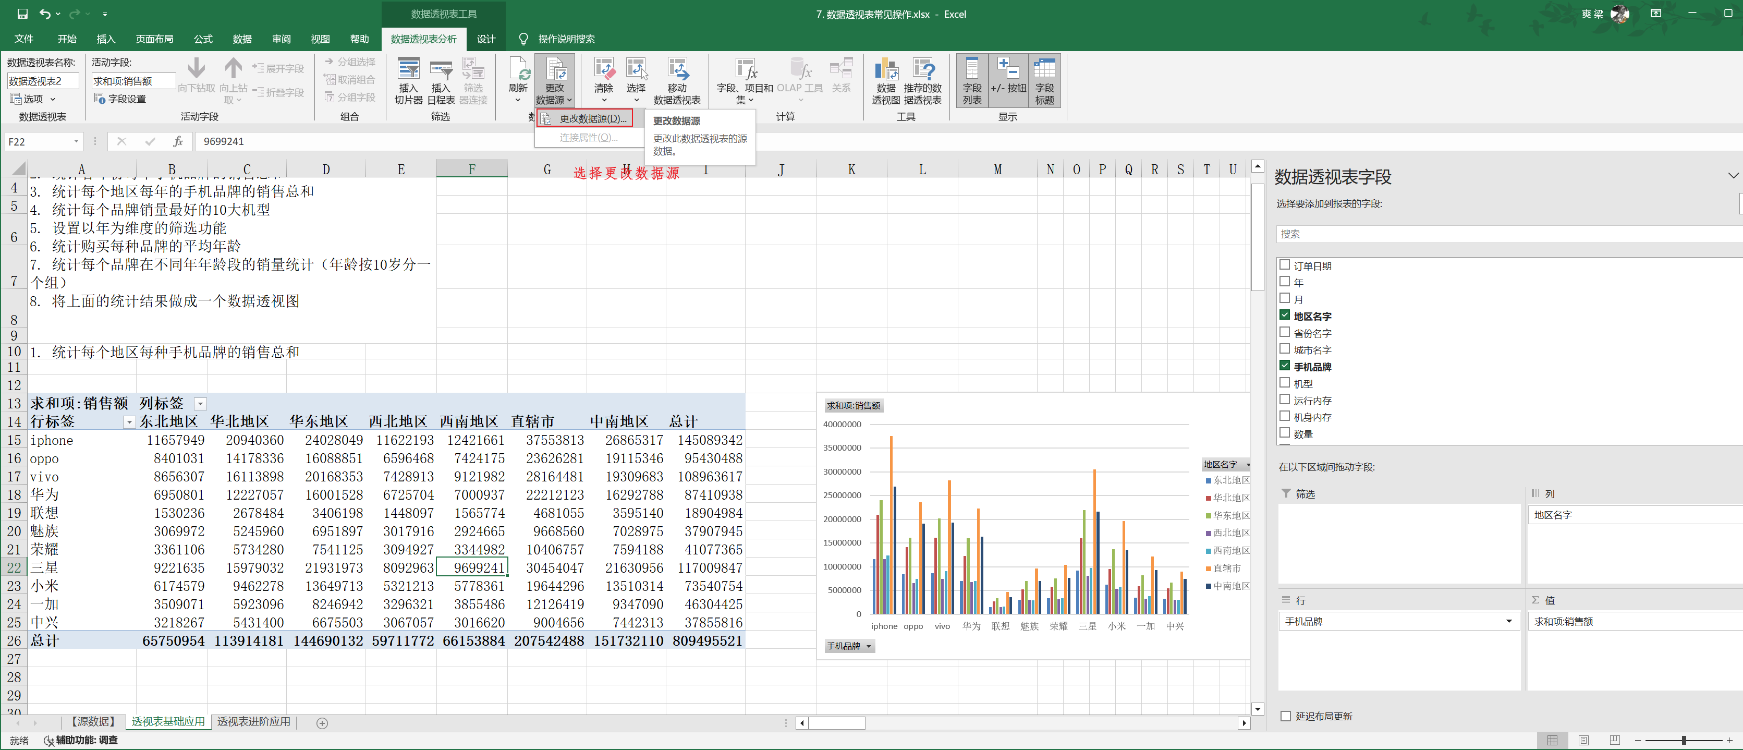Check the 省份名字 field checkbox
The image size is (1743, 750).
(x=1285, y=332)
